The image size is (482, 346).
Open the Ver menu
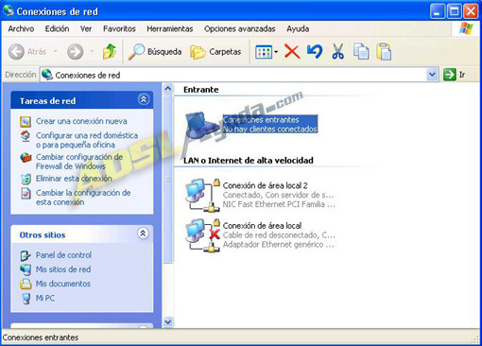tap(86, 28)
